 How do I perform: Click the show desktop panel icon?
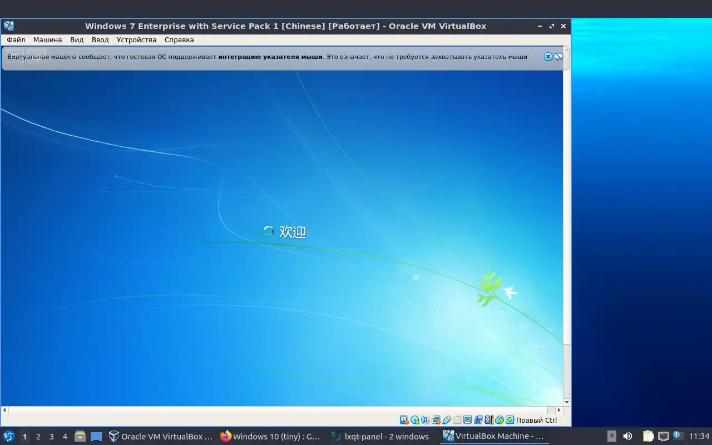click(x=96, y=437)
